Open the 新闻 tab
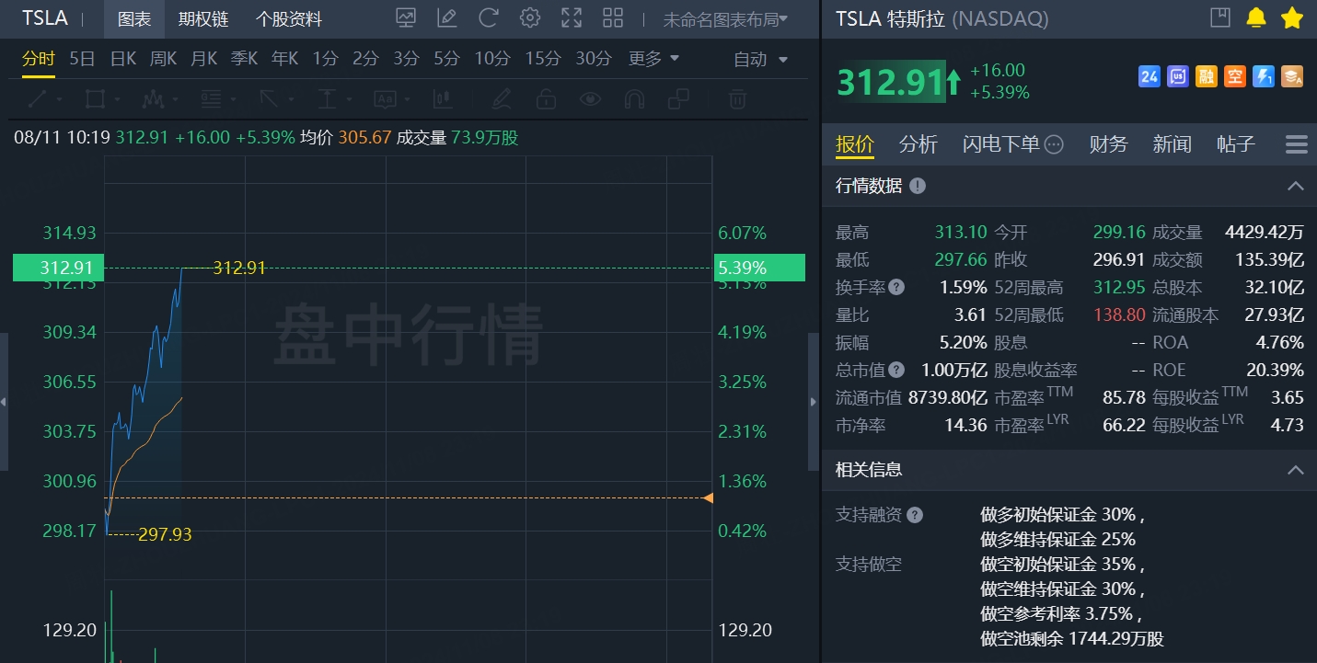The width and height of the screenshot is (1317, 663). [x=1172, y=144]
